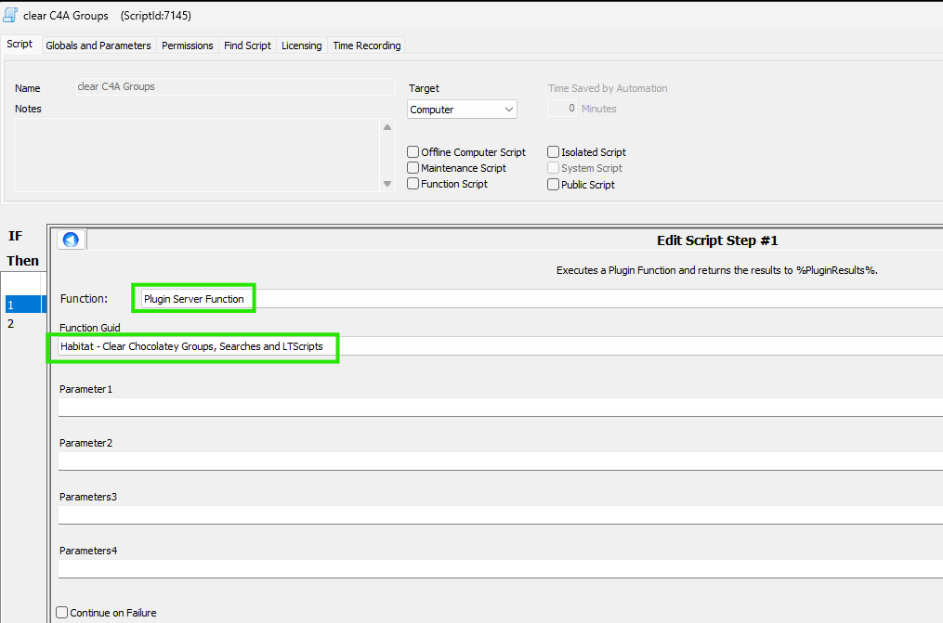Open the Time Recording tab
This screenshot has width=943, height=623.
click(367, 45)
